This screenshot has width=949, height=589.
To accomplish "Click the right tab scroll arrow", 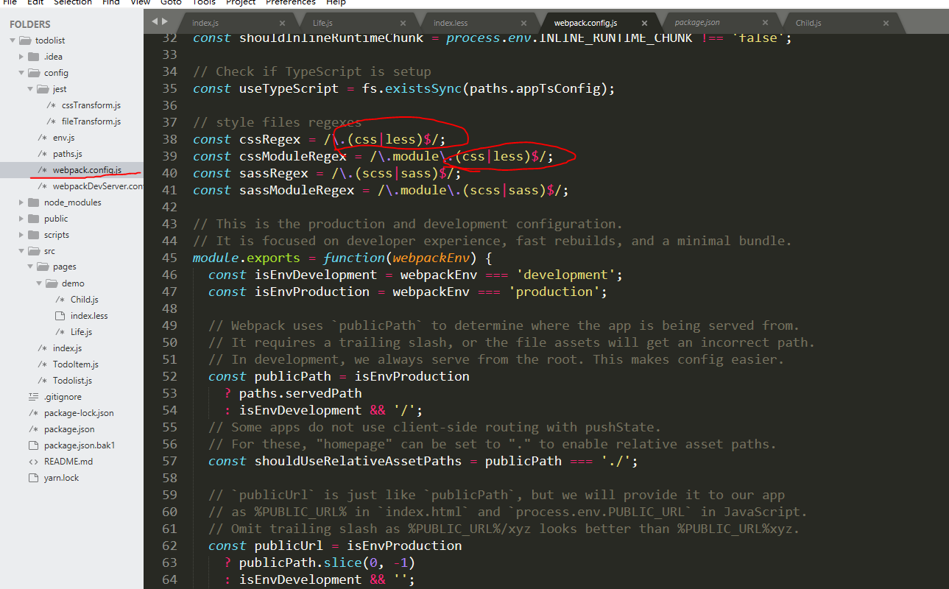I will click(x=164, y=21).
